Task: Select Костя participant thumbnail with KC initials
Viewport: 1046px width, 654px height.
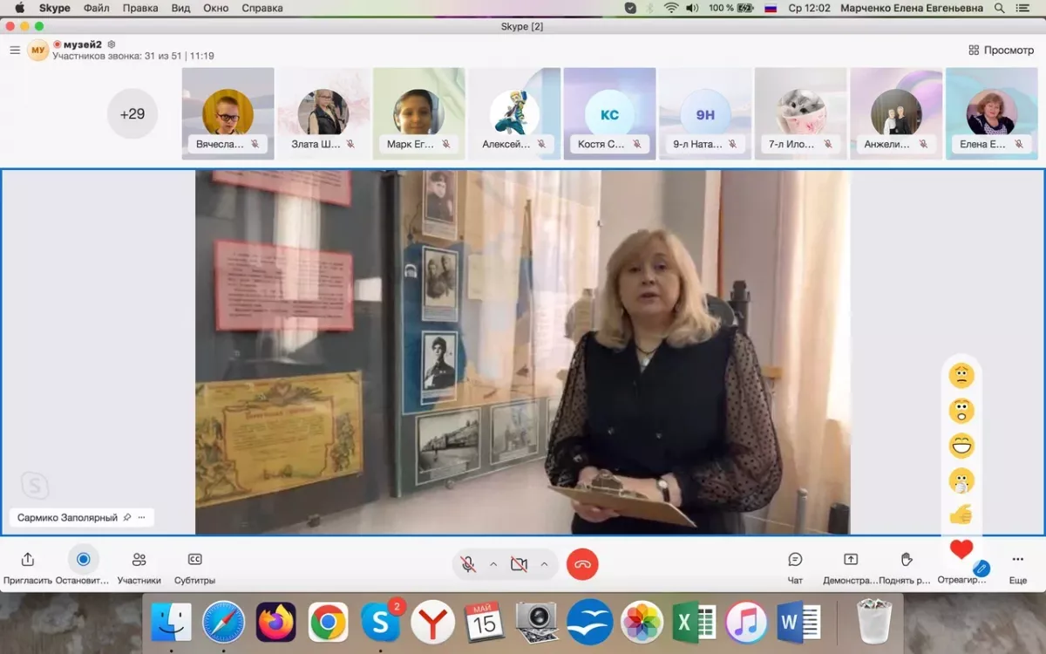Action: point(609,114)
